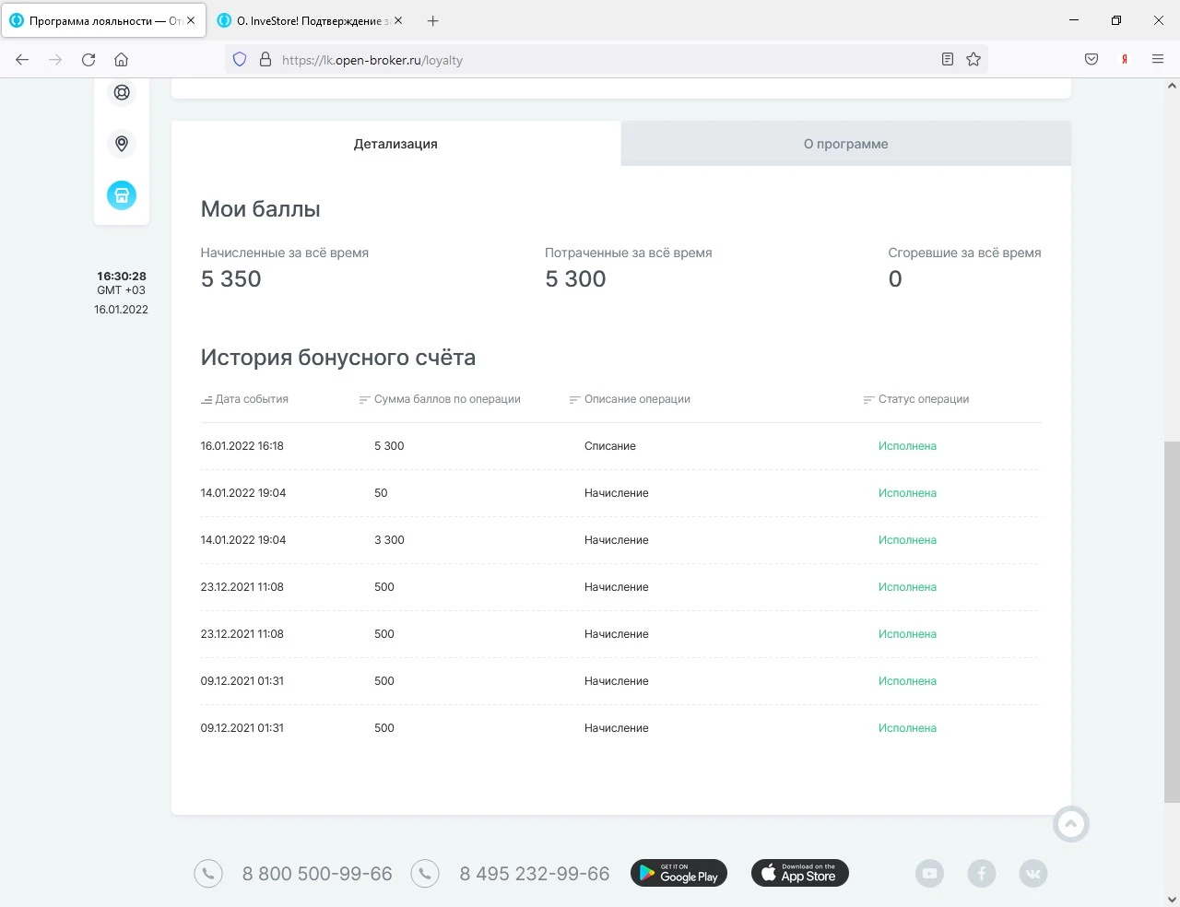Select the 16.01.2022 16:18 date cell
The width and height of the screenshot is (1180, 907).
coord(242,446)
